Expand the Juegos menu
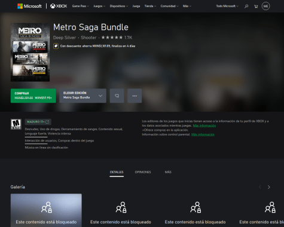This screenshot has height=227, width=284. (x=99, y=6)
